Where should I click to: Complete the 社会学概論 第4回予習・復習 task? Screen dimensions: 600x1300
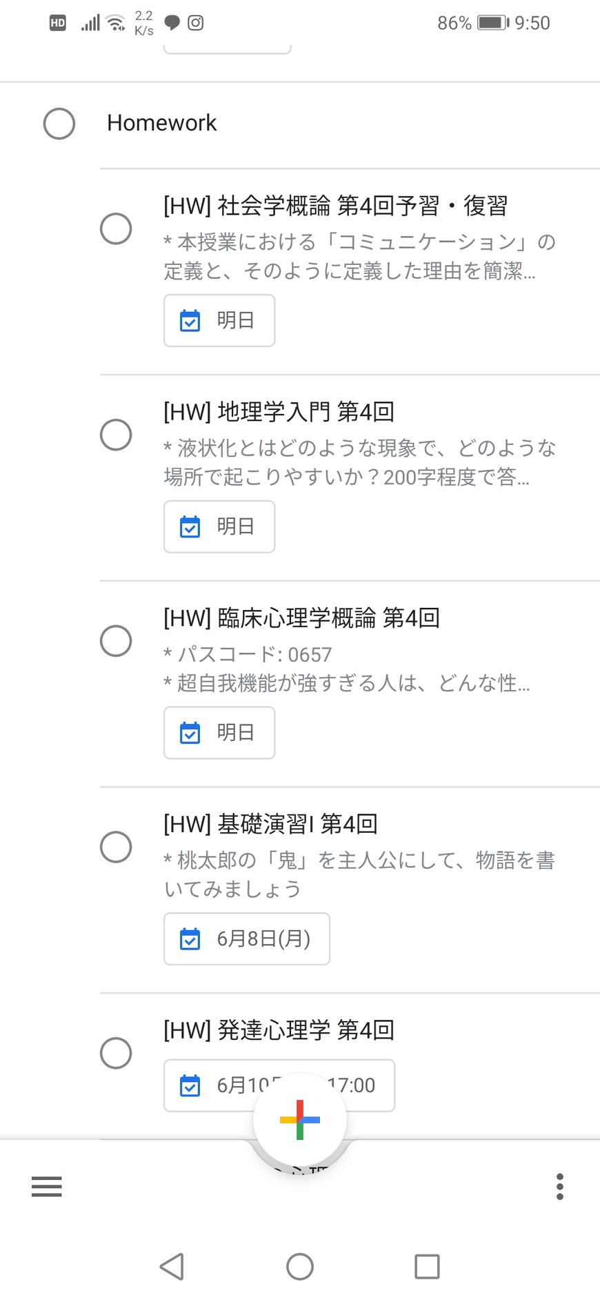[x=116, y=228]
